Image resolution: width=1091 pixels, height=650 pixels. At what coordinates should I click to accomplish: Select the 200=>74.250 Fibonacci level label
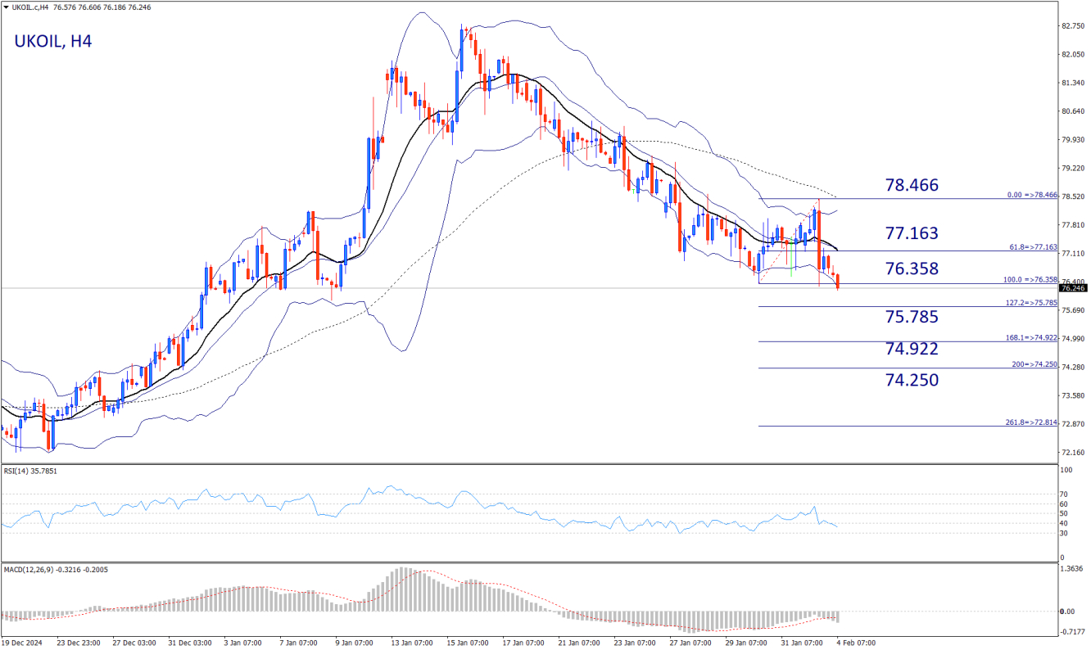(1034, 364)
